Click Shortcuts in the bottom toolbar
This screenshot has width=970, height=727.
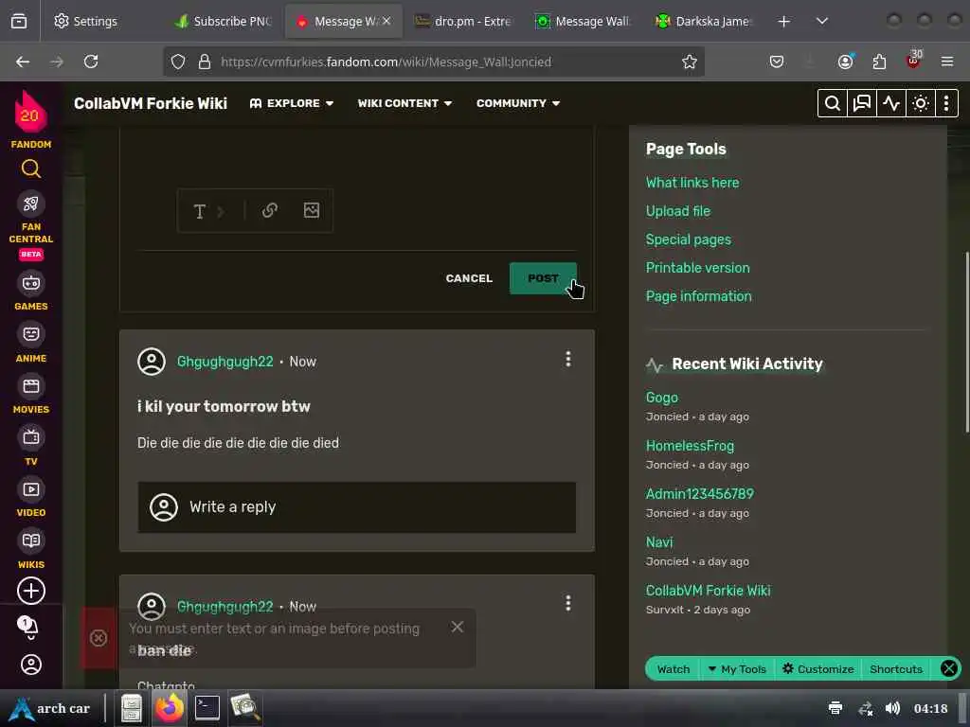tap(896, 669)
